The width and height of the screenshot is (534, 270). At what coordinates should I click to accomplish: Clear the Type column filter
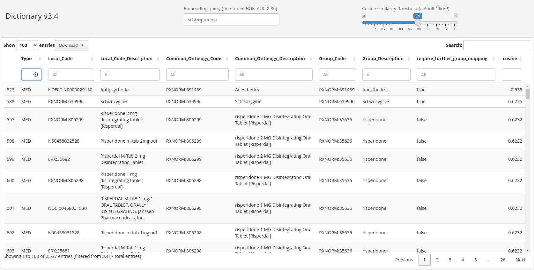tap(35, 75)
